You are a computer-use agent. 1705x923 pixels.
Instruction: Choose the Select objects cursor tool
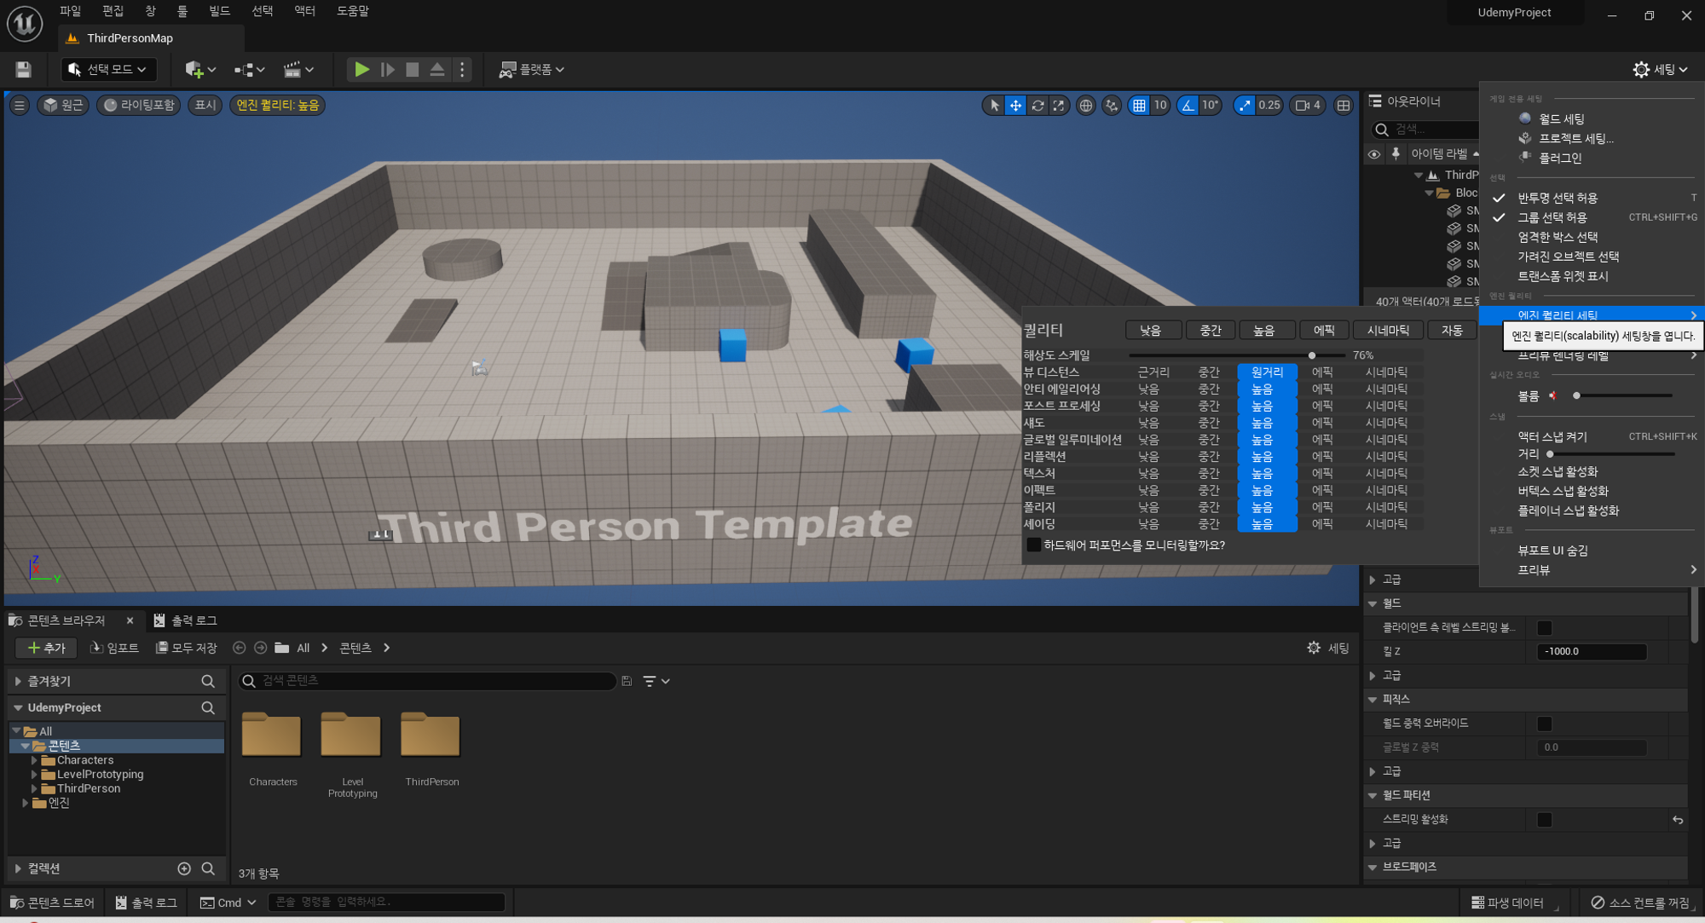pos(994,105)
